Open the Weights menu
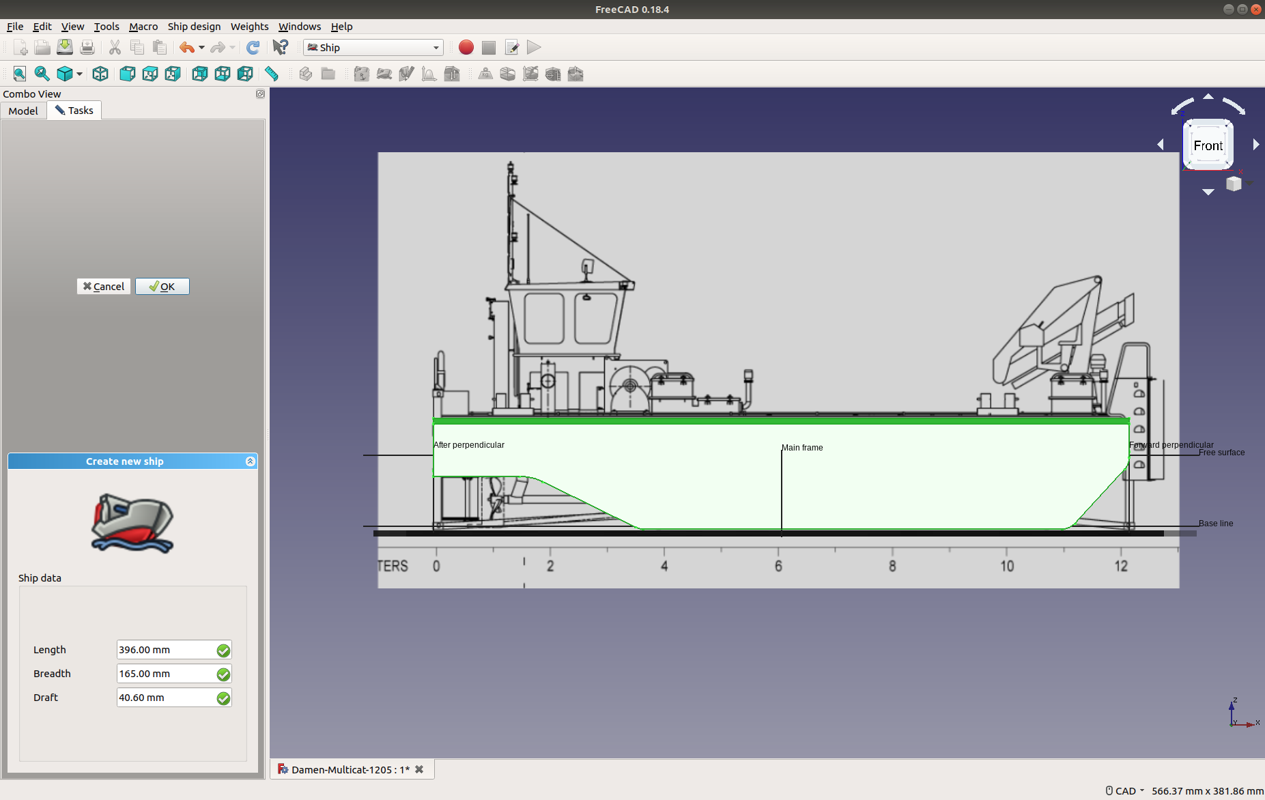 (x=249, y=27)
